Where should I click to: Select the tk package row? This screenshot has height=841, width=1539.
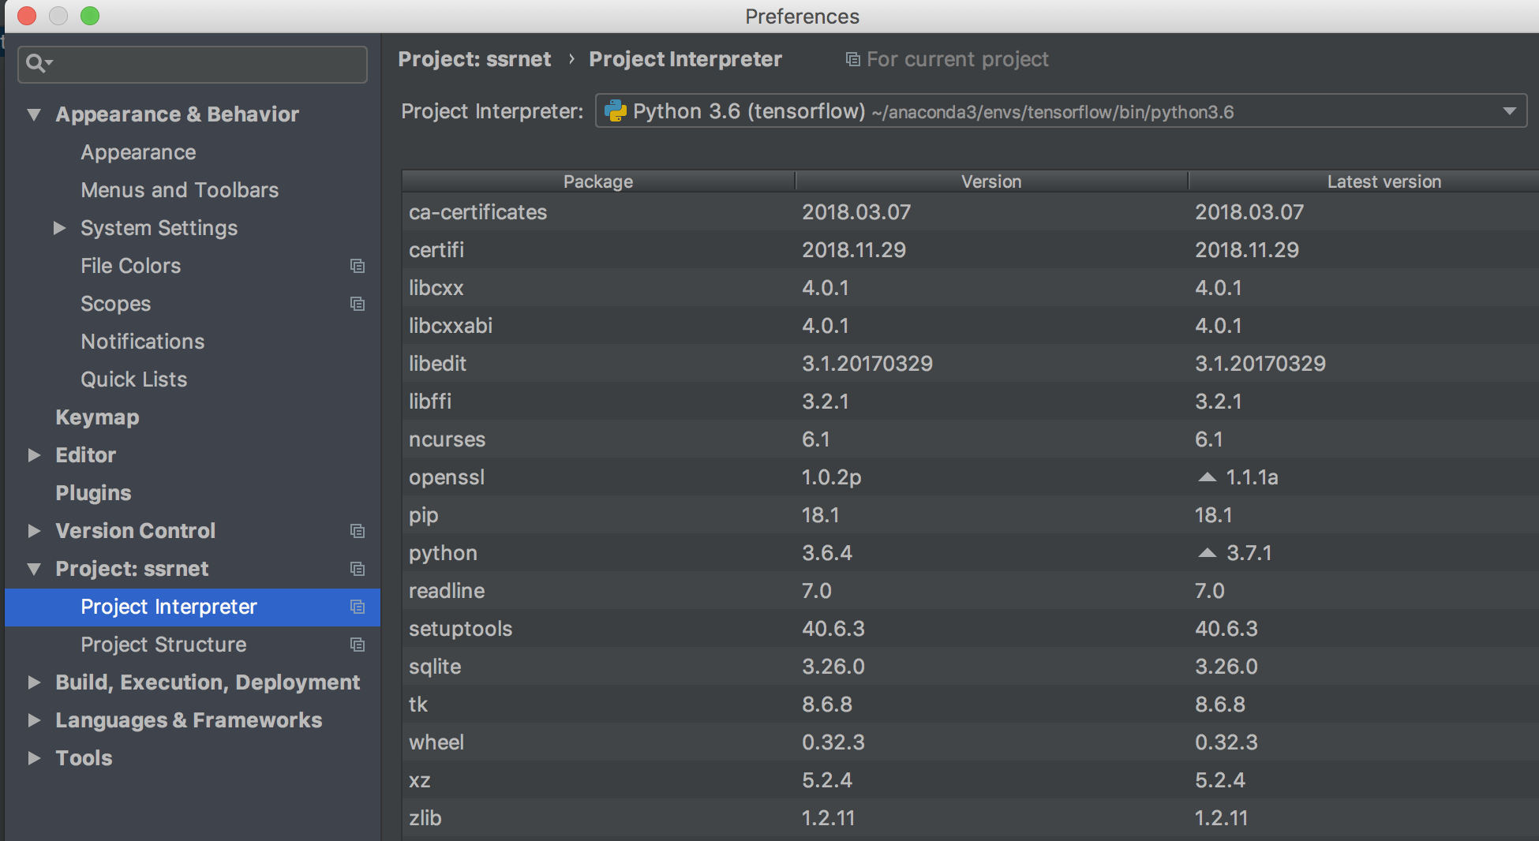(x=970, y=705)
